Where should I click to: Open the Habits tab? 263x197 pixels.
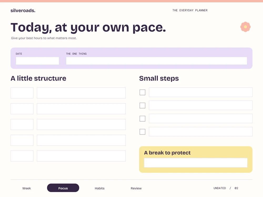pos(100,188)
